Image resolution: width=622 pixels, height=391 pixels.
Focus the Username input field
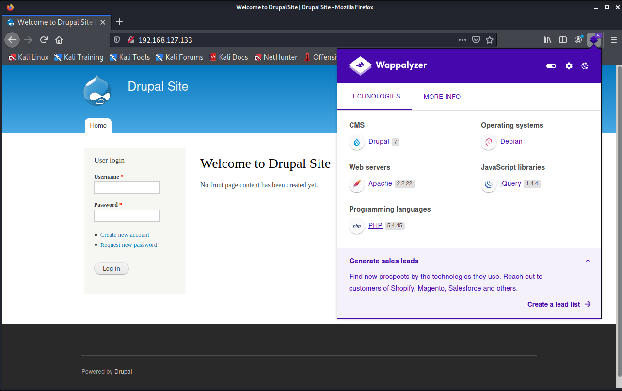point(127,188)
